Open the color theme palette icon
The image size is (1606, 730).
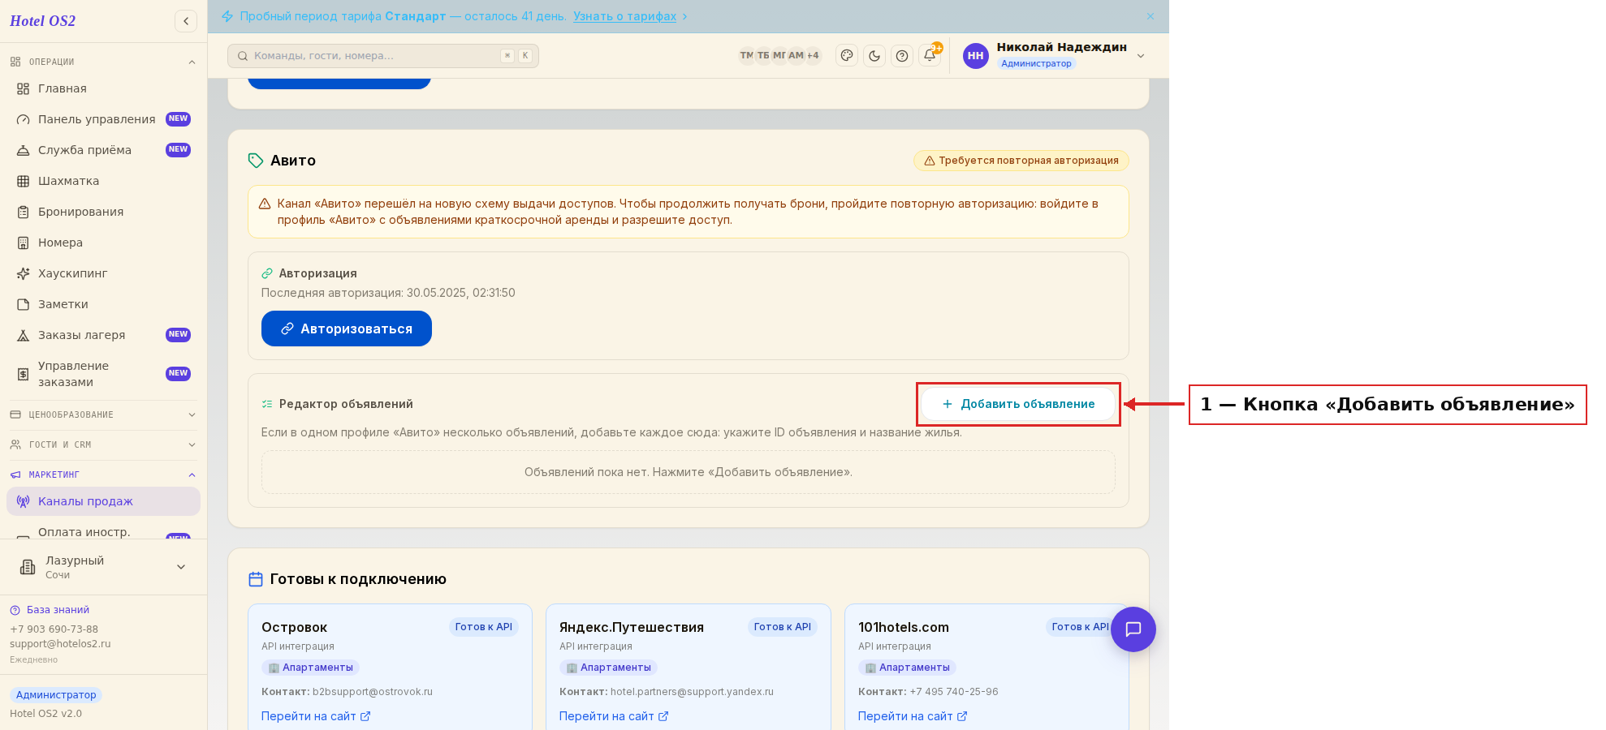point(847,56)
